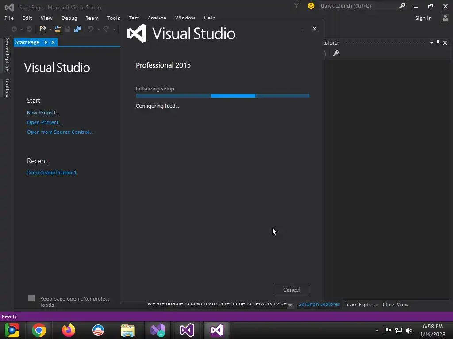This screenshot has height=339, width=453.
Task: Click the clock showing 6:58 PM
Action: (433, 326)
